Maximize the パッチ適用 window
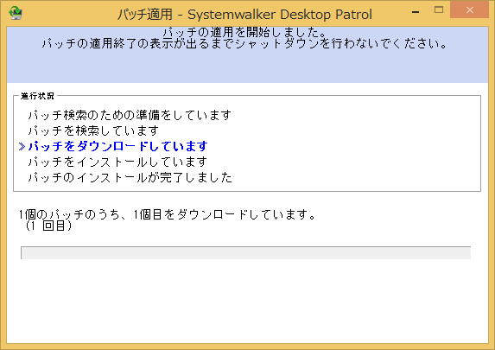Screen dimensions: 495x350 (x=439, y=10)
